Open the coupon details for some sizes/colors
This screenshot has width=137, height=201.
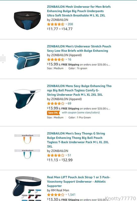(x=81, y=112)
